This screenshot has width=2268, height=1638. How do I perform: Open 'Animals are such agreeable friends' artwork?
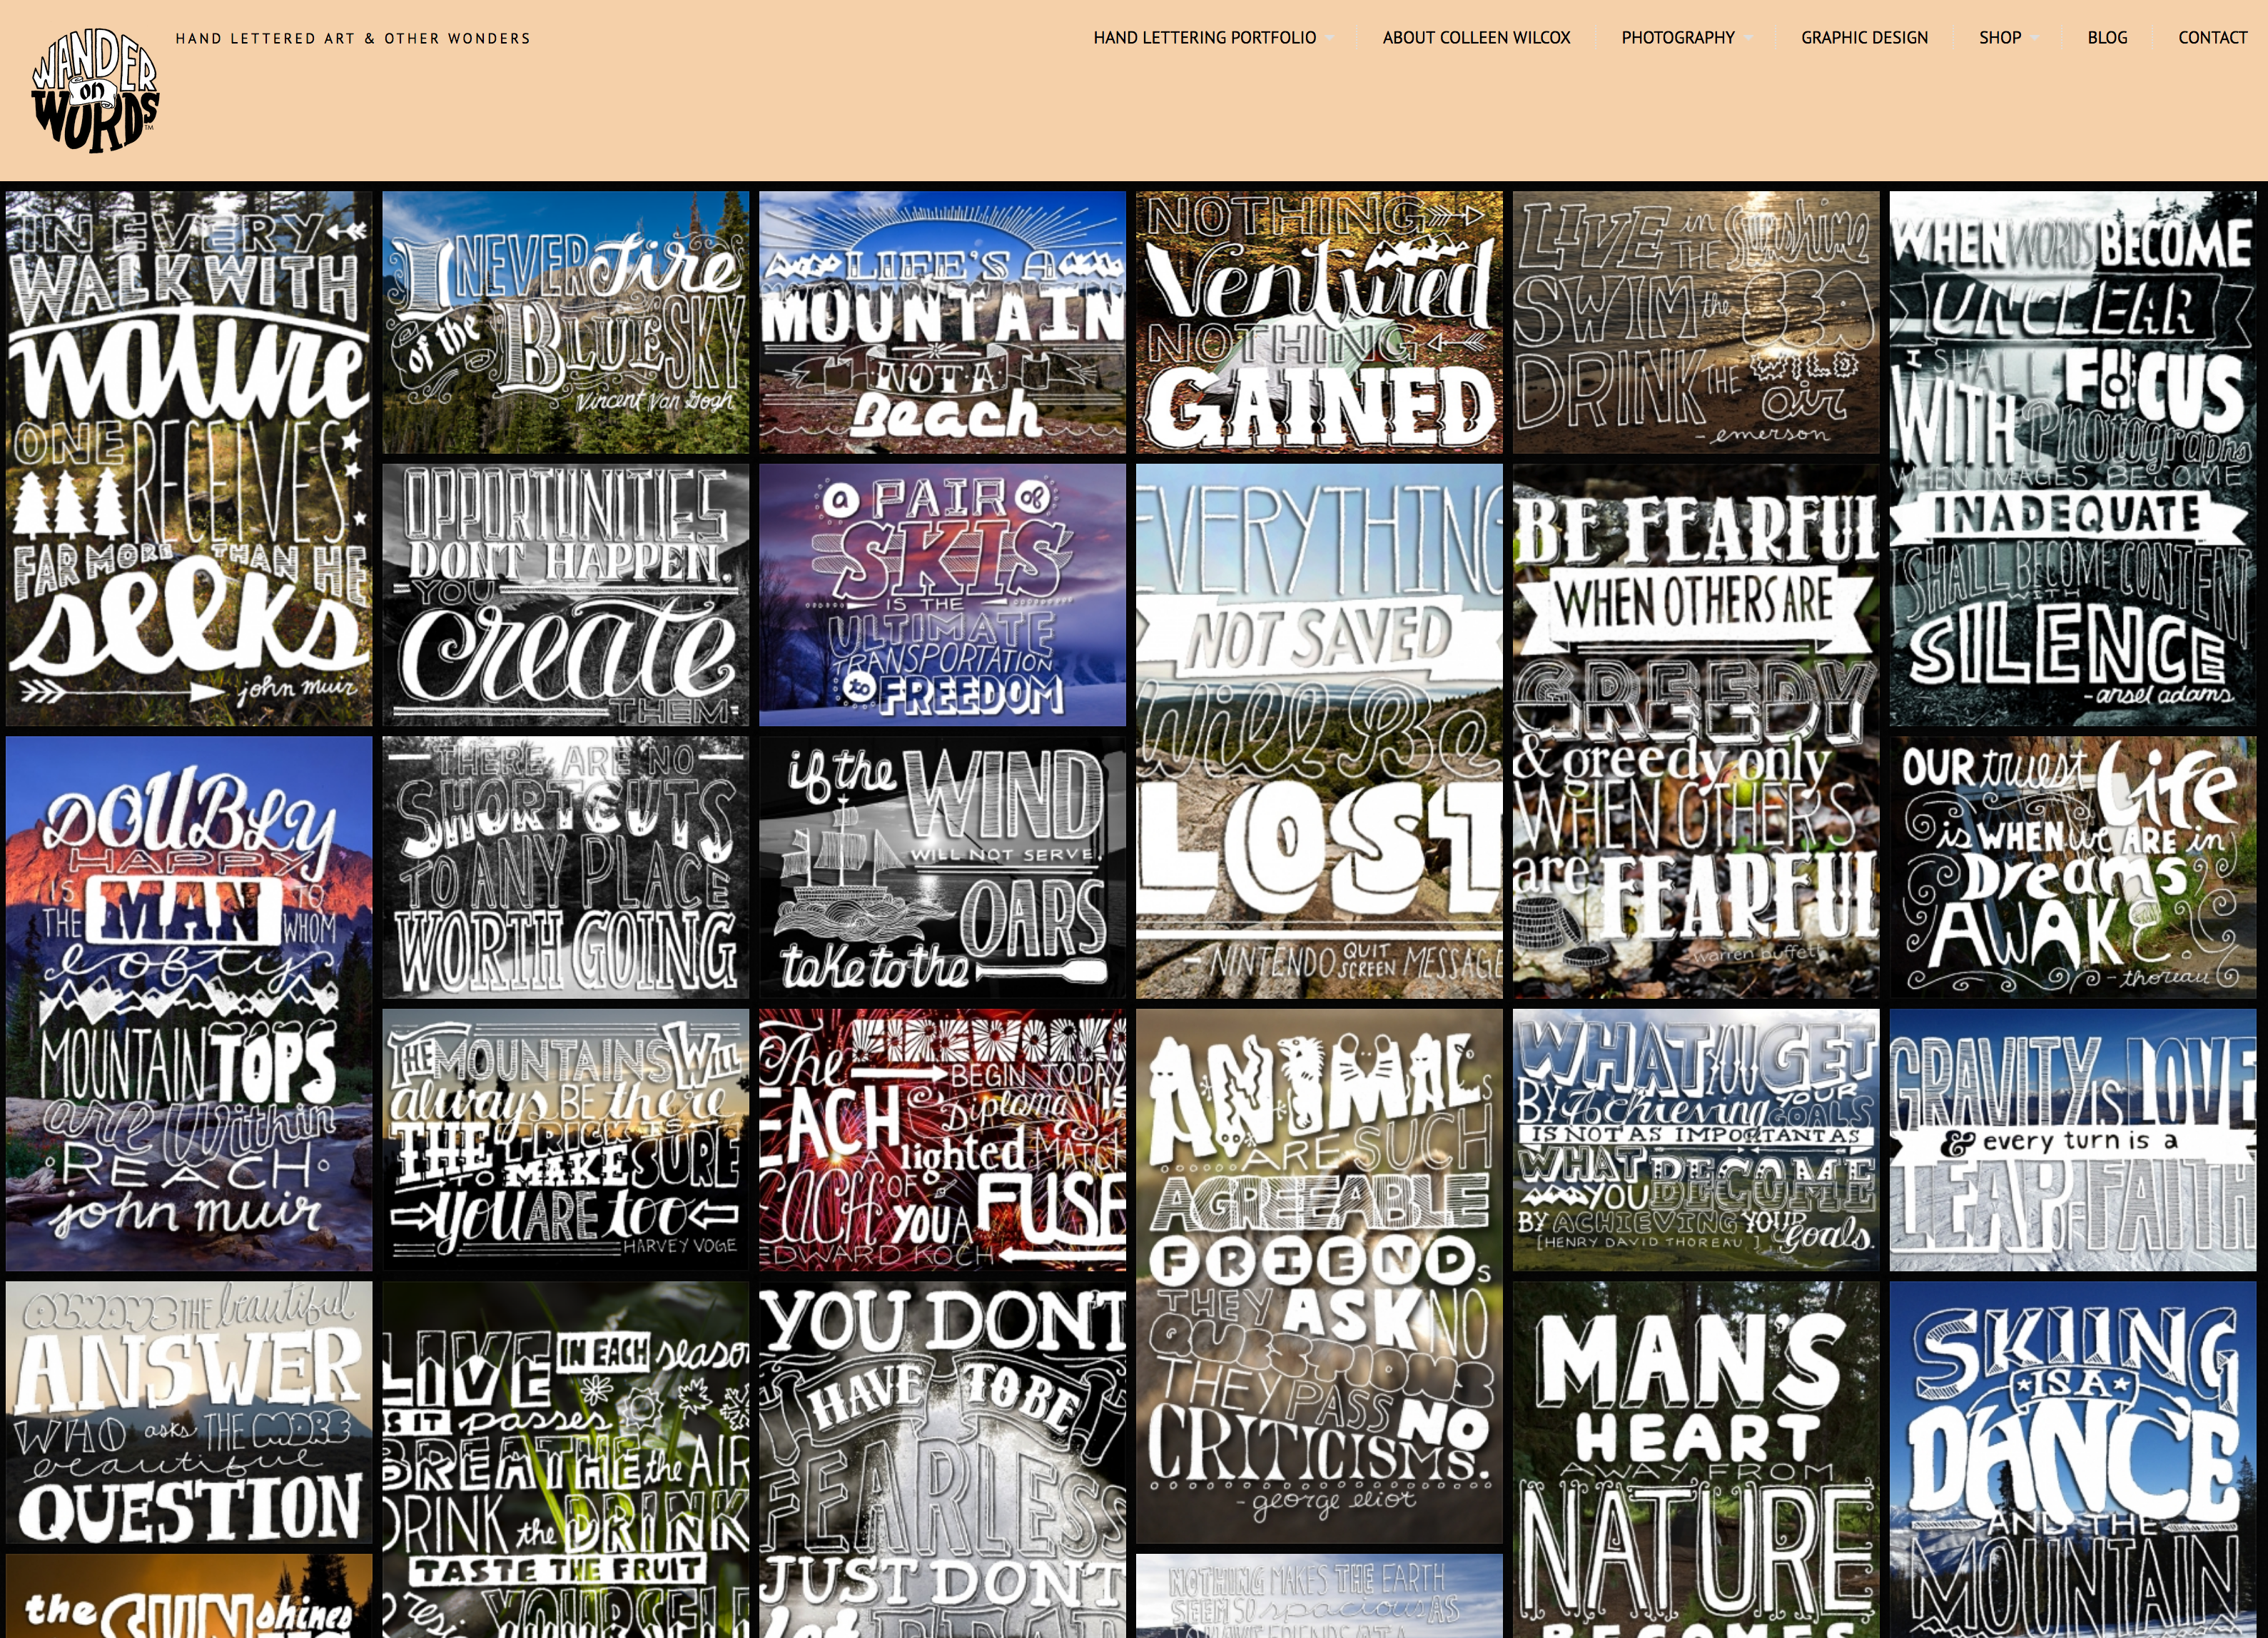1319,1276
